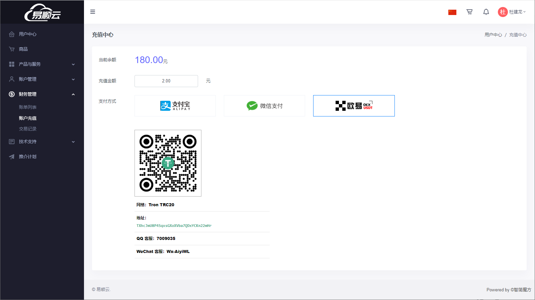Click the Powered by ©智简魔方 text
Screen dimensions: 535x300
tap(509, 290)
